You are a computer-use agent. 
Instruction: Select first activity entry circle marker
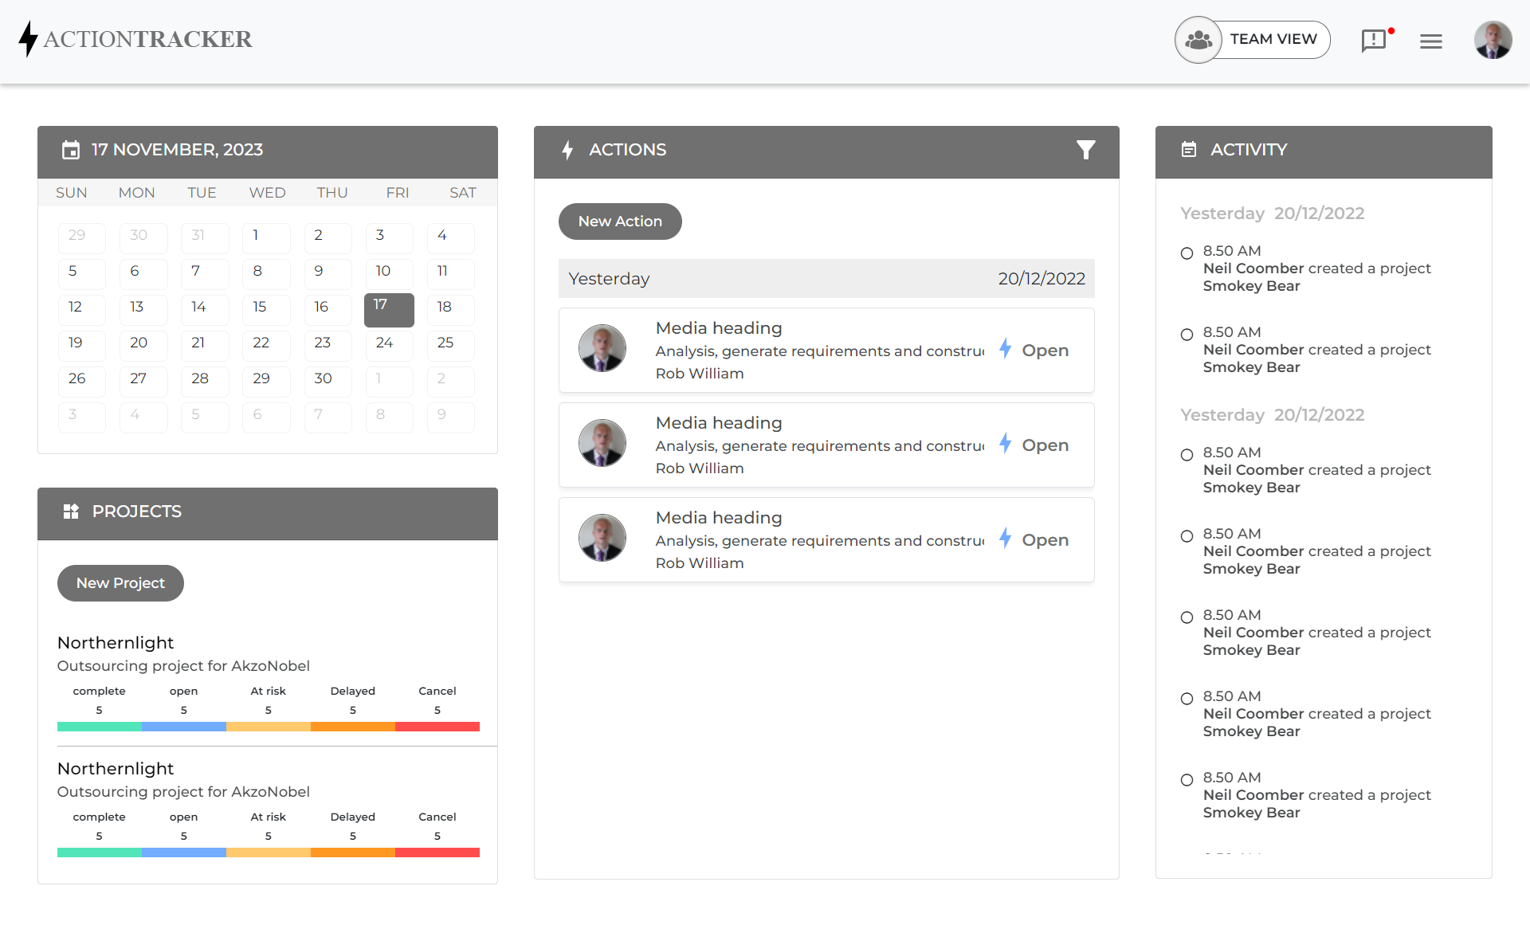tap(1187, 253)
